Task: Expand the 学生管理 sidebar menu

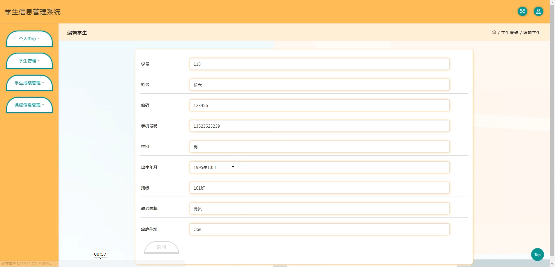Action: [29, 61]
